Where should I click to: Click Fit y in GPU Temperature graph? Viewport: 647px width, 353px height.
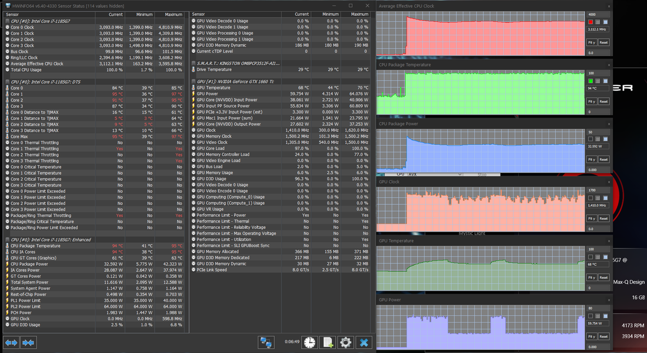coord(592,278)
